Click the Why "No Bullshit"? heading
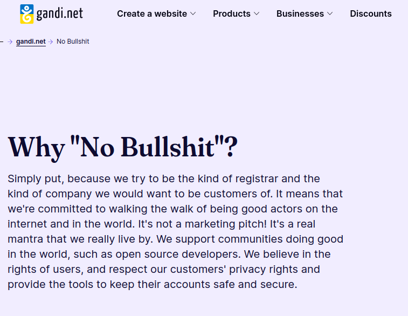Viewport: 408px width, 316px height. tap(123, 147)
